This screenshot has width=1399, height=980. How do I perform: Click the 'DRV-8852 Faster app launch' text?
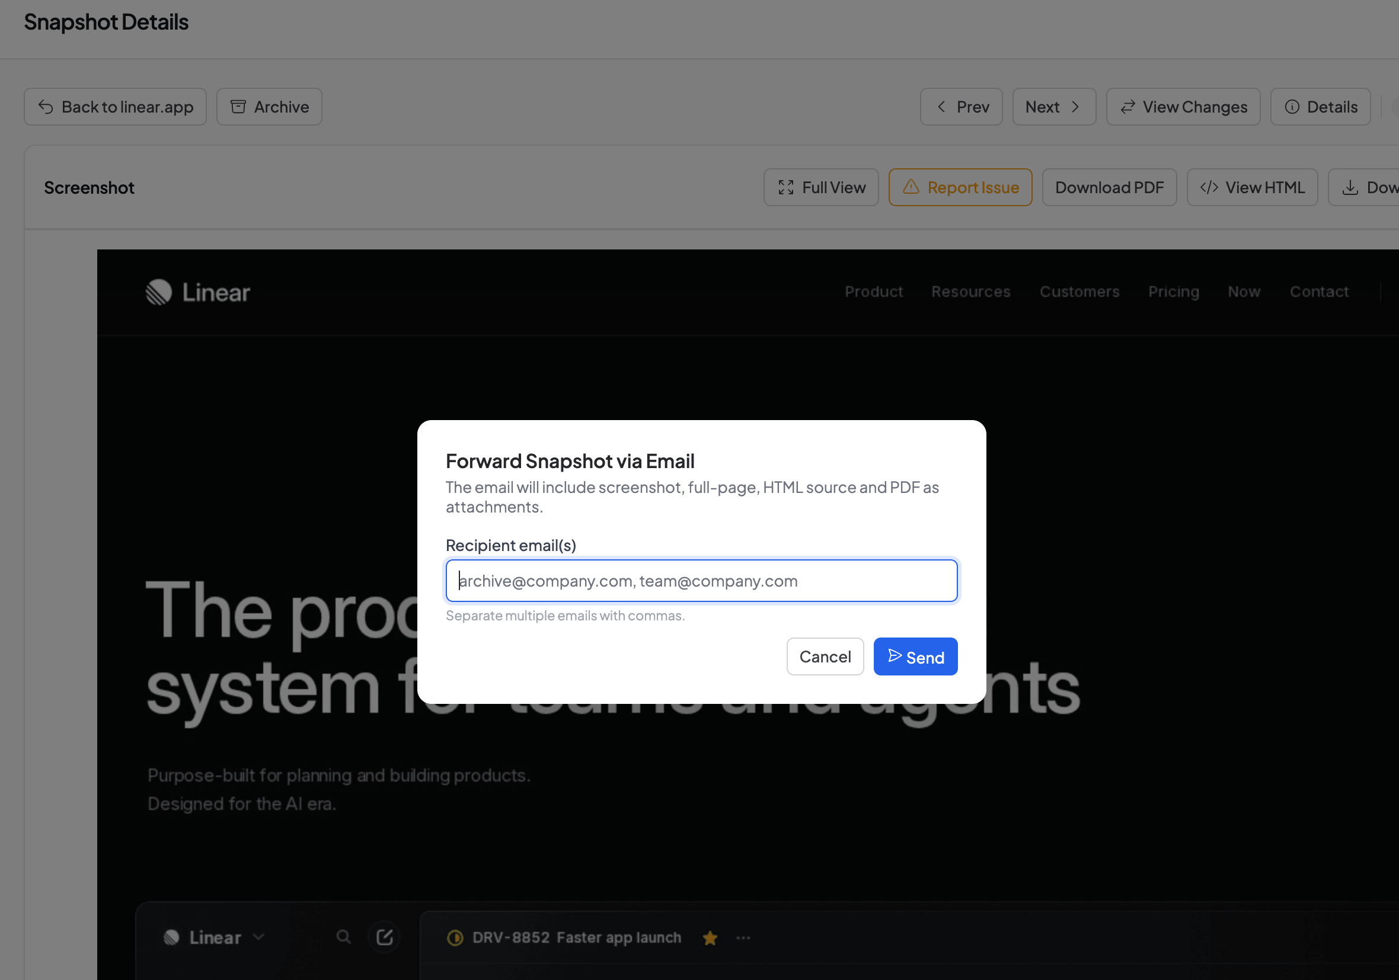coord(576,937)
